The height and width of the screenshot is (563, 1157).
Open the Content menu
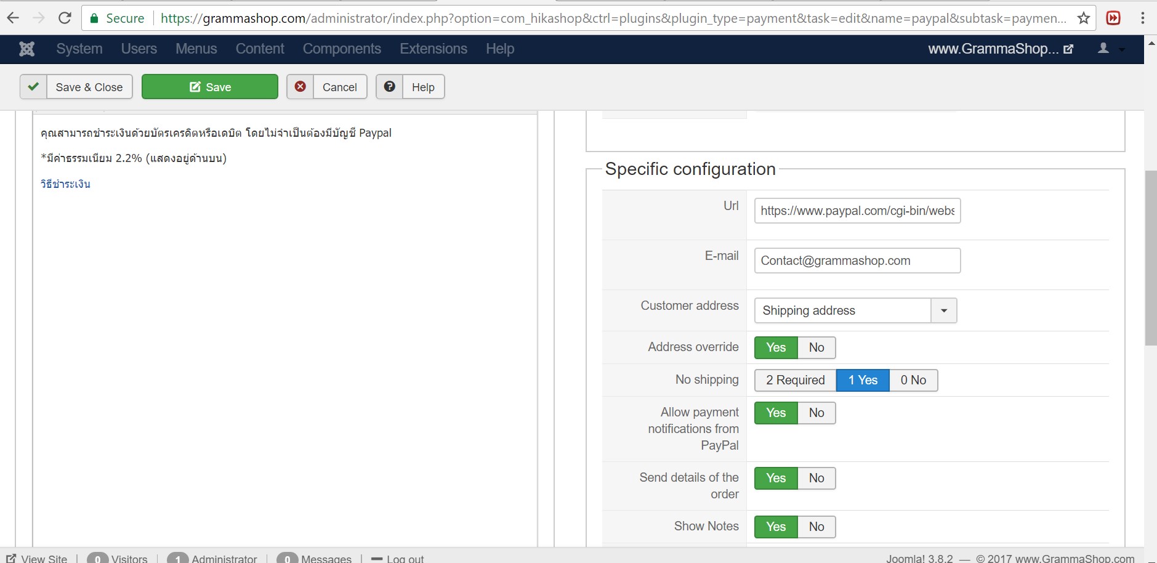[260, 49]
